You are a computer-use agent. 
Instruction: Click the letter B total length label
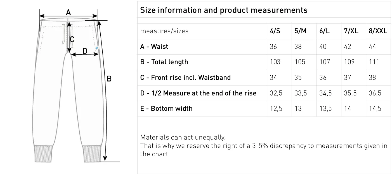pos(109,79)
